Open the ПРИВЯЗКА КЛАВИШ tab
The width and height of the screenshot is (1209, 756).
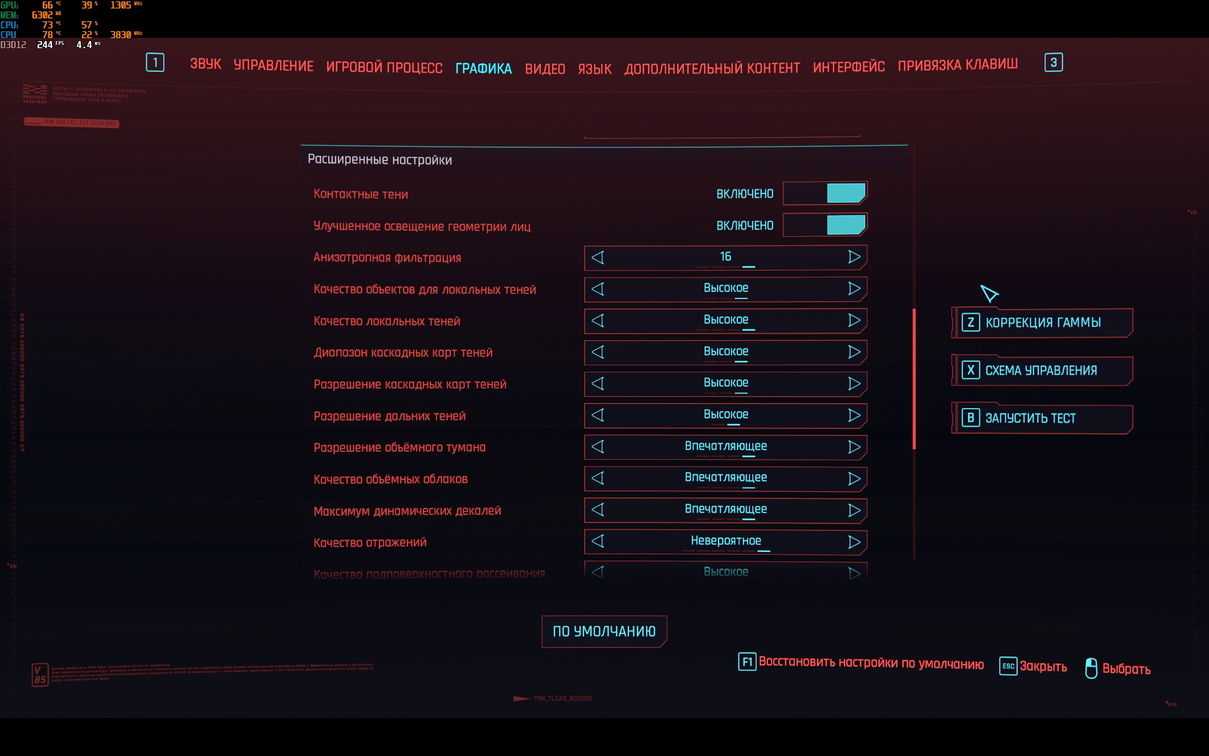[957, 65]
